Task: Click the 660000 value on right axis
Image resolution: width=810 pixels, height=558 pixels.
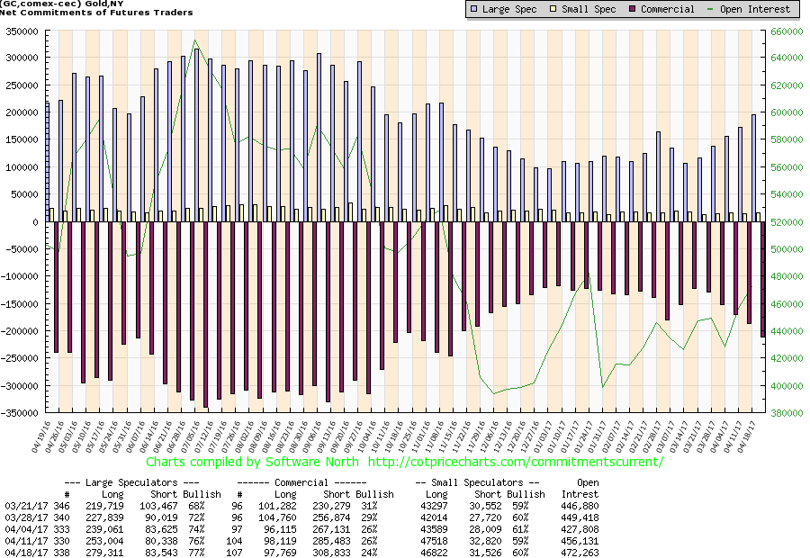Action: pos(788,31)
